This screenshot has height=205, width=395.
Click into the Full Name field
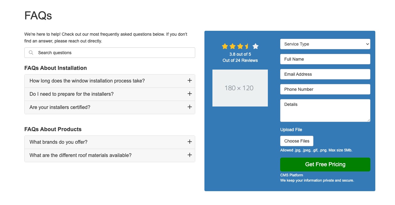325,59
